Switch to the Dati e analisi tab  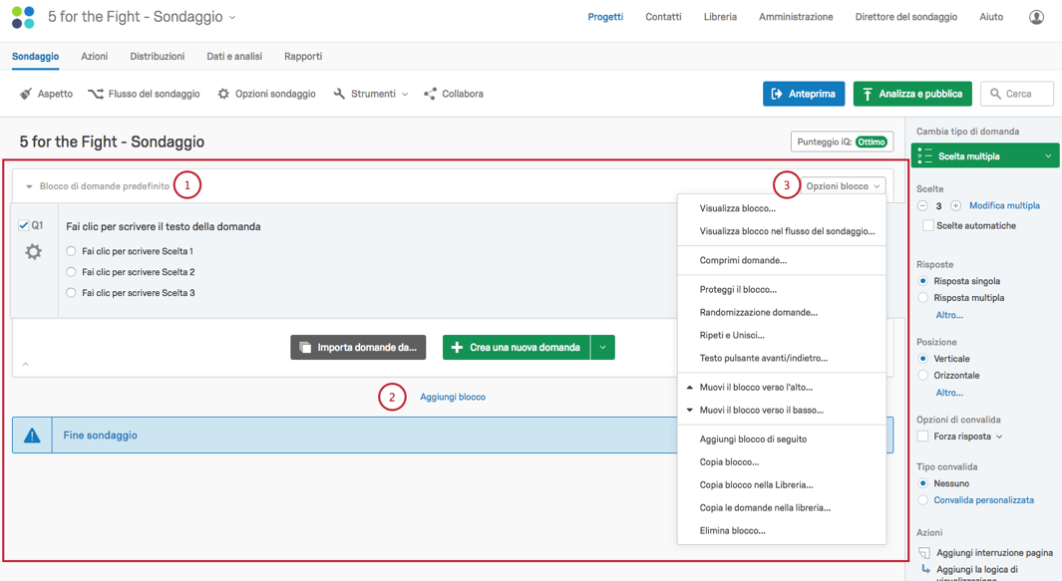tap(234, 57)
